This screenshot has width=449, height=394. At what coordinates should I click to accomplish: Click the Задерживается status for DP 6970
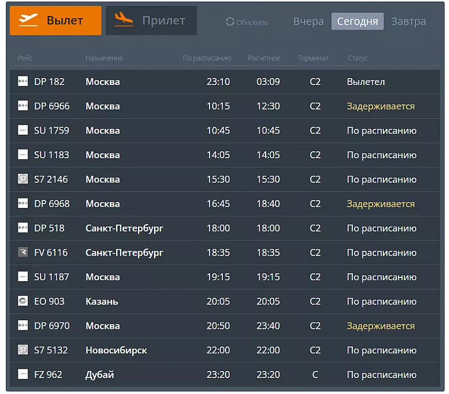click(x=381, y=326)
